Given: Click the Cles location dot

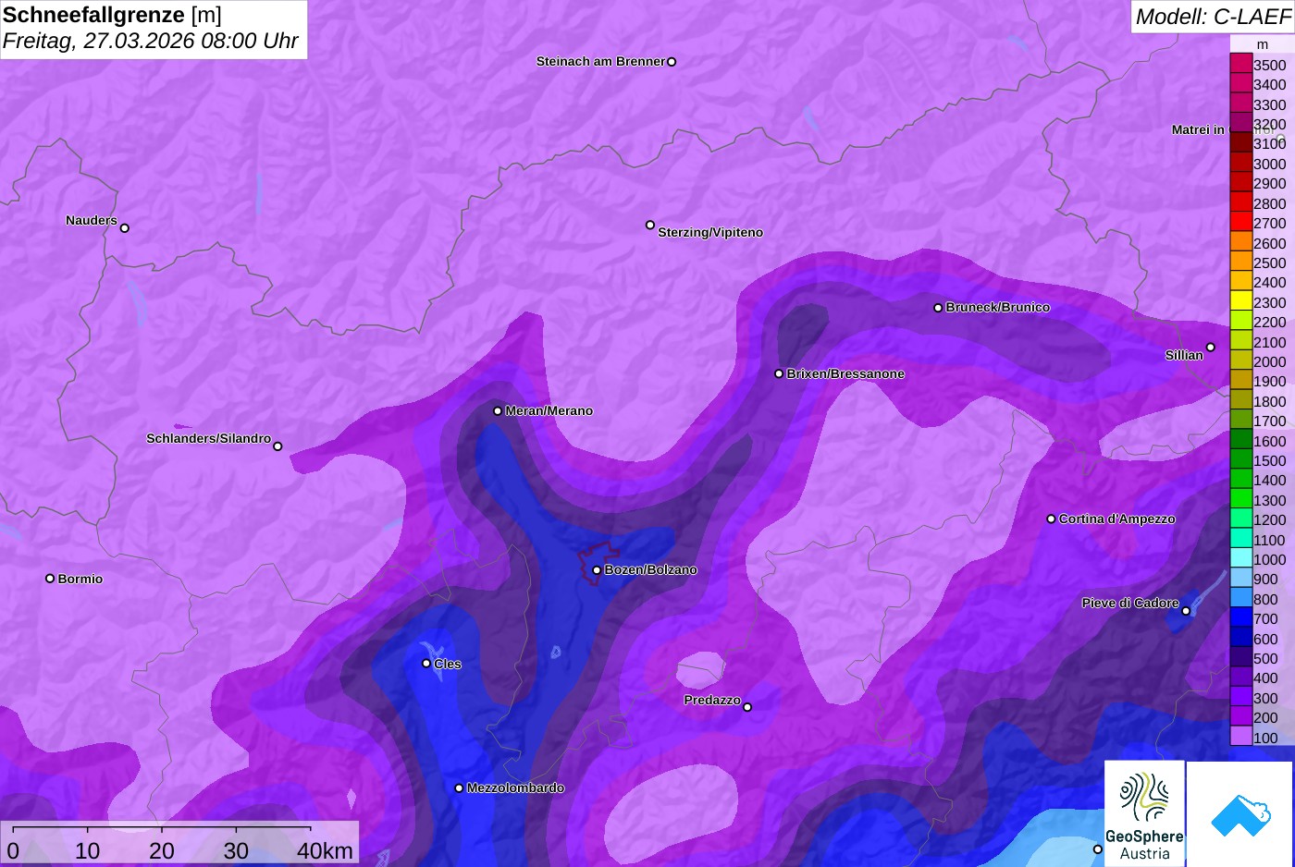Looking at the screenshot, I should tap(426, 663).
